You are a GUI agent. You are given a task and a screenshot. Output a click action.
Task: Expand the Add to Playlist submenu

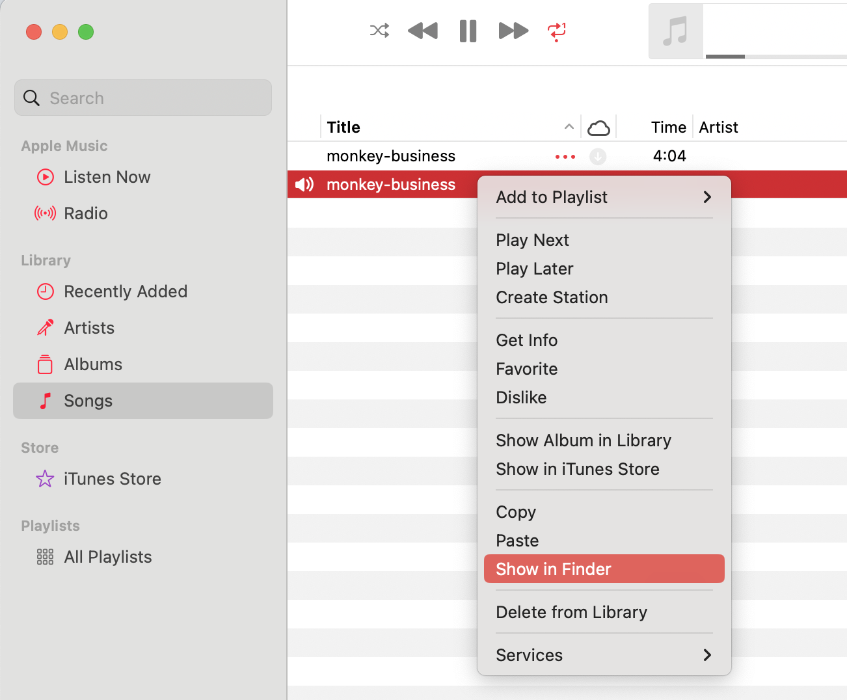point(552,196)
